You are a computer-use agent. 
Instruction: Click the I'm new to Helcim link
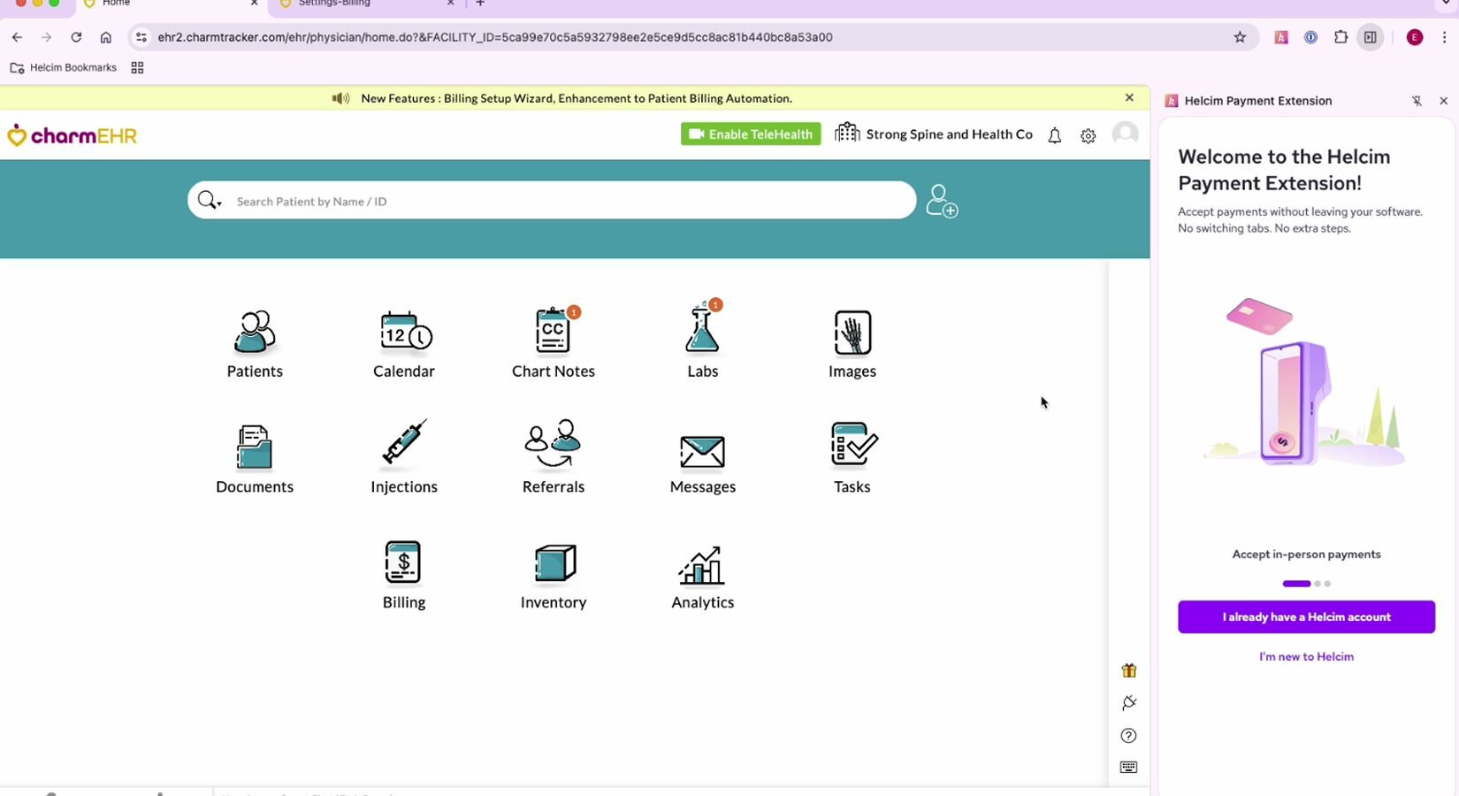click(1306, 656)
